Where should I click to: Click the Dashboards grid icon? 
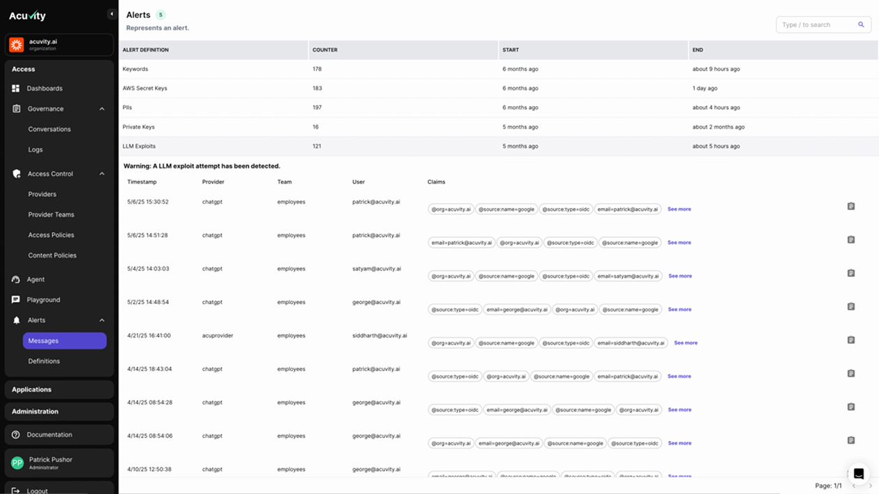[16, 89]
